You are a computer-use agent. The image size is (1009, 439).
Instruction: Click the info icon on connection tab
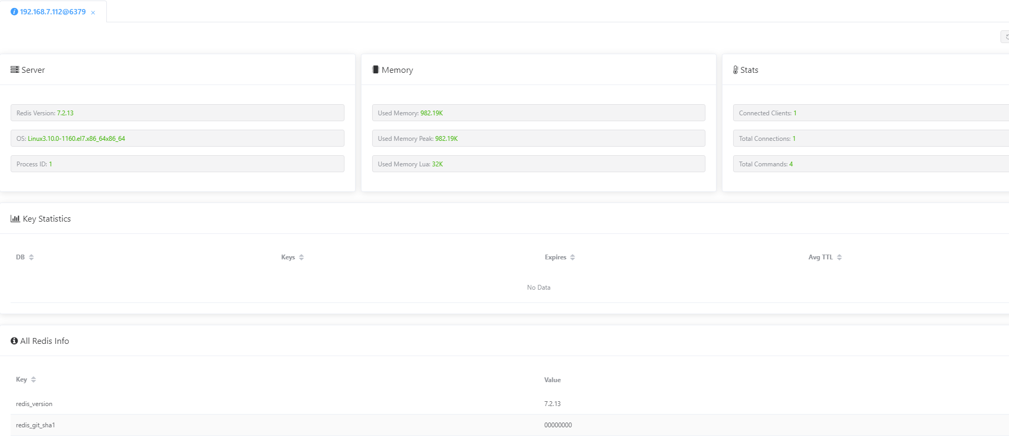coord(14,12)
